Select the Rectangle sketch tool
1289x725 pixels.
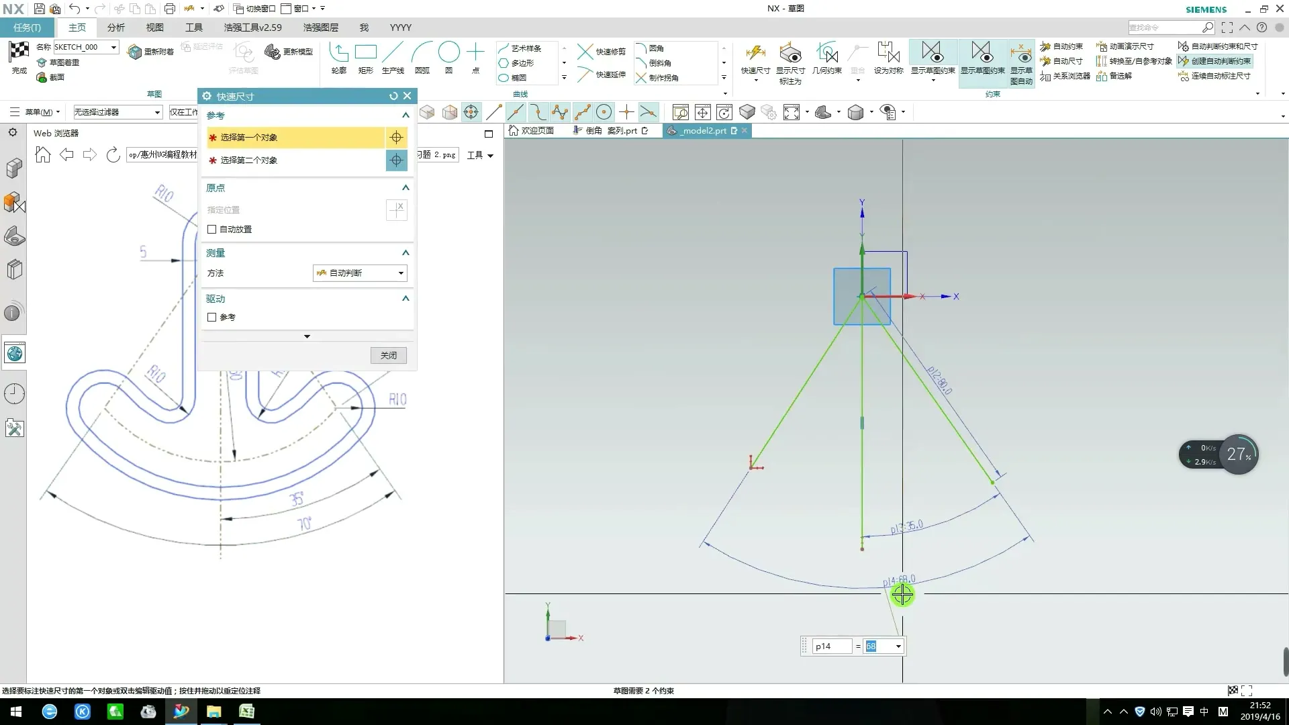tap(365, 52)
